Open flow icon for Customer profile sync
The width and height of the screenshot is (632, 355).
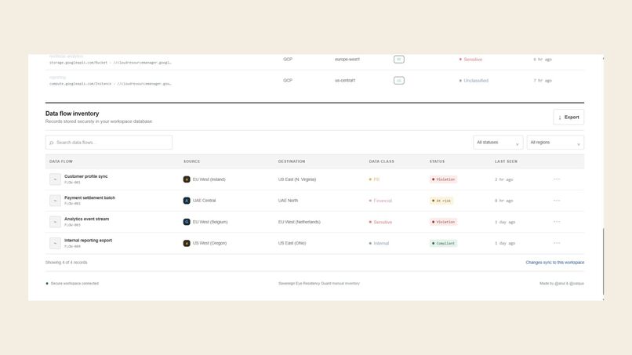[55, 179]
